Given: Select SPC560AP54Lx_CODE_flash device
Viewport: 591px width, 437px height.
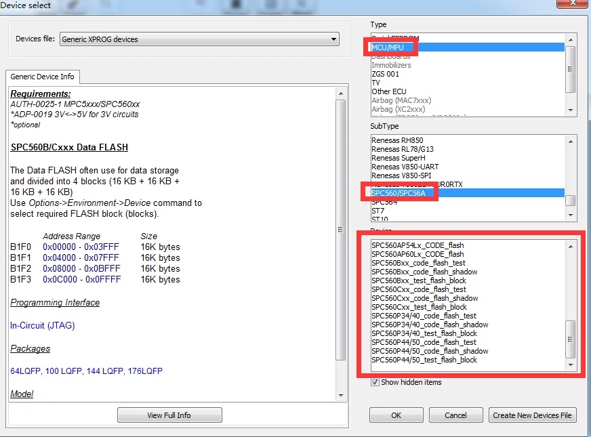Looking at the screenshot, I should 468,245.
